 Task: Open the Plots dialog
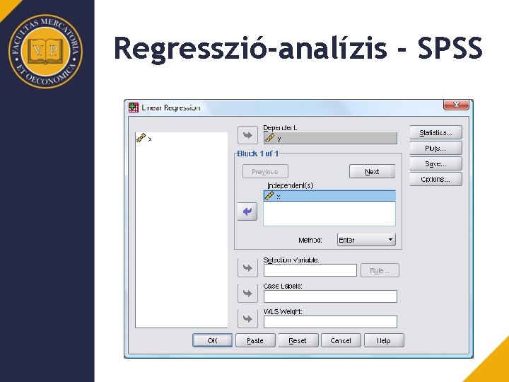coord(435,148)
